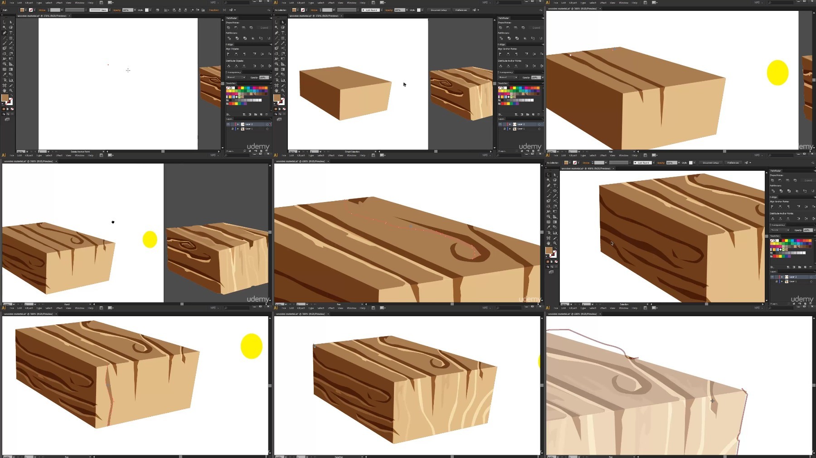Click Transform link in top-left control bar

tap(214, 10)
